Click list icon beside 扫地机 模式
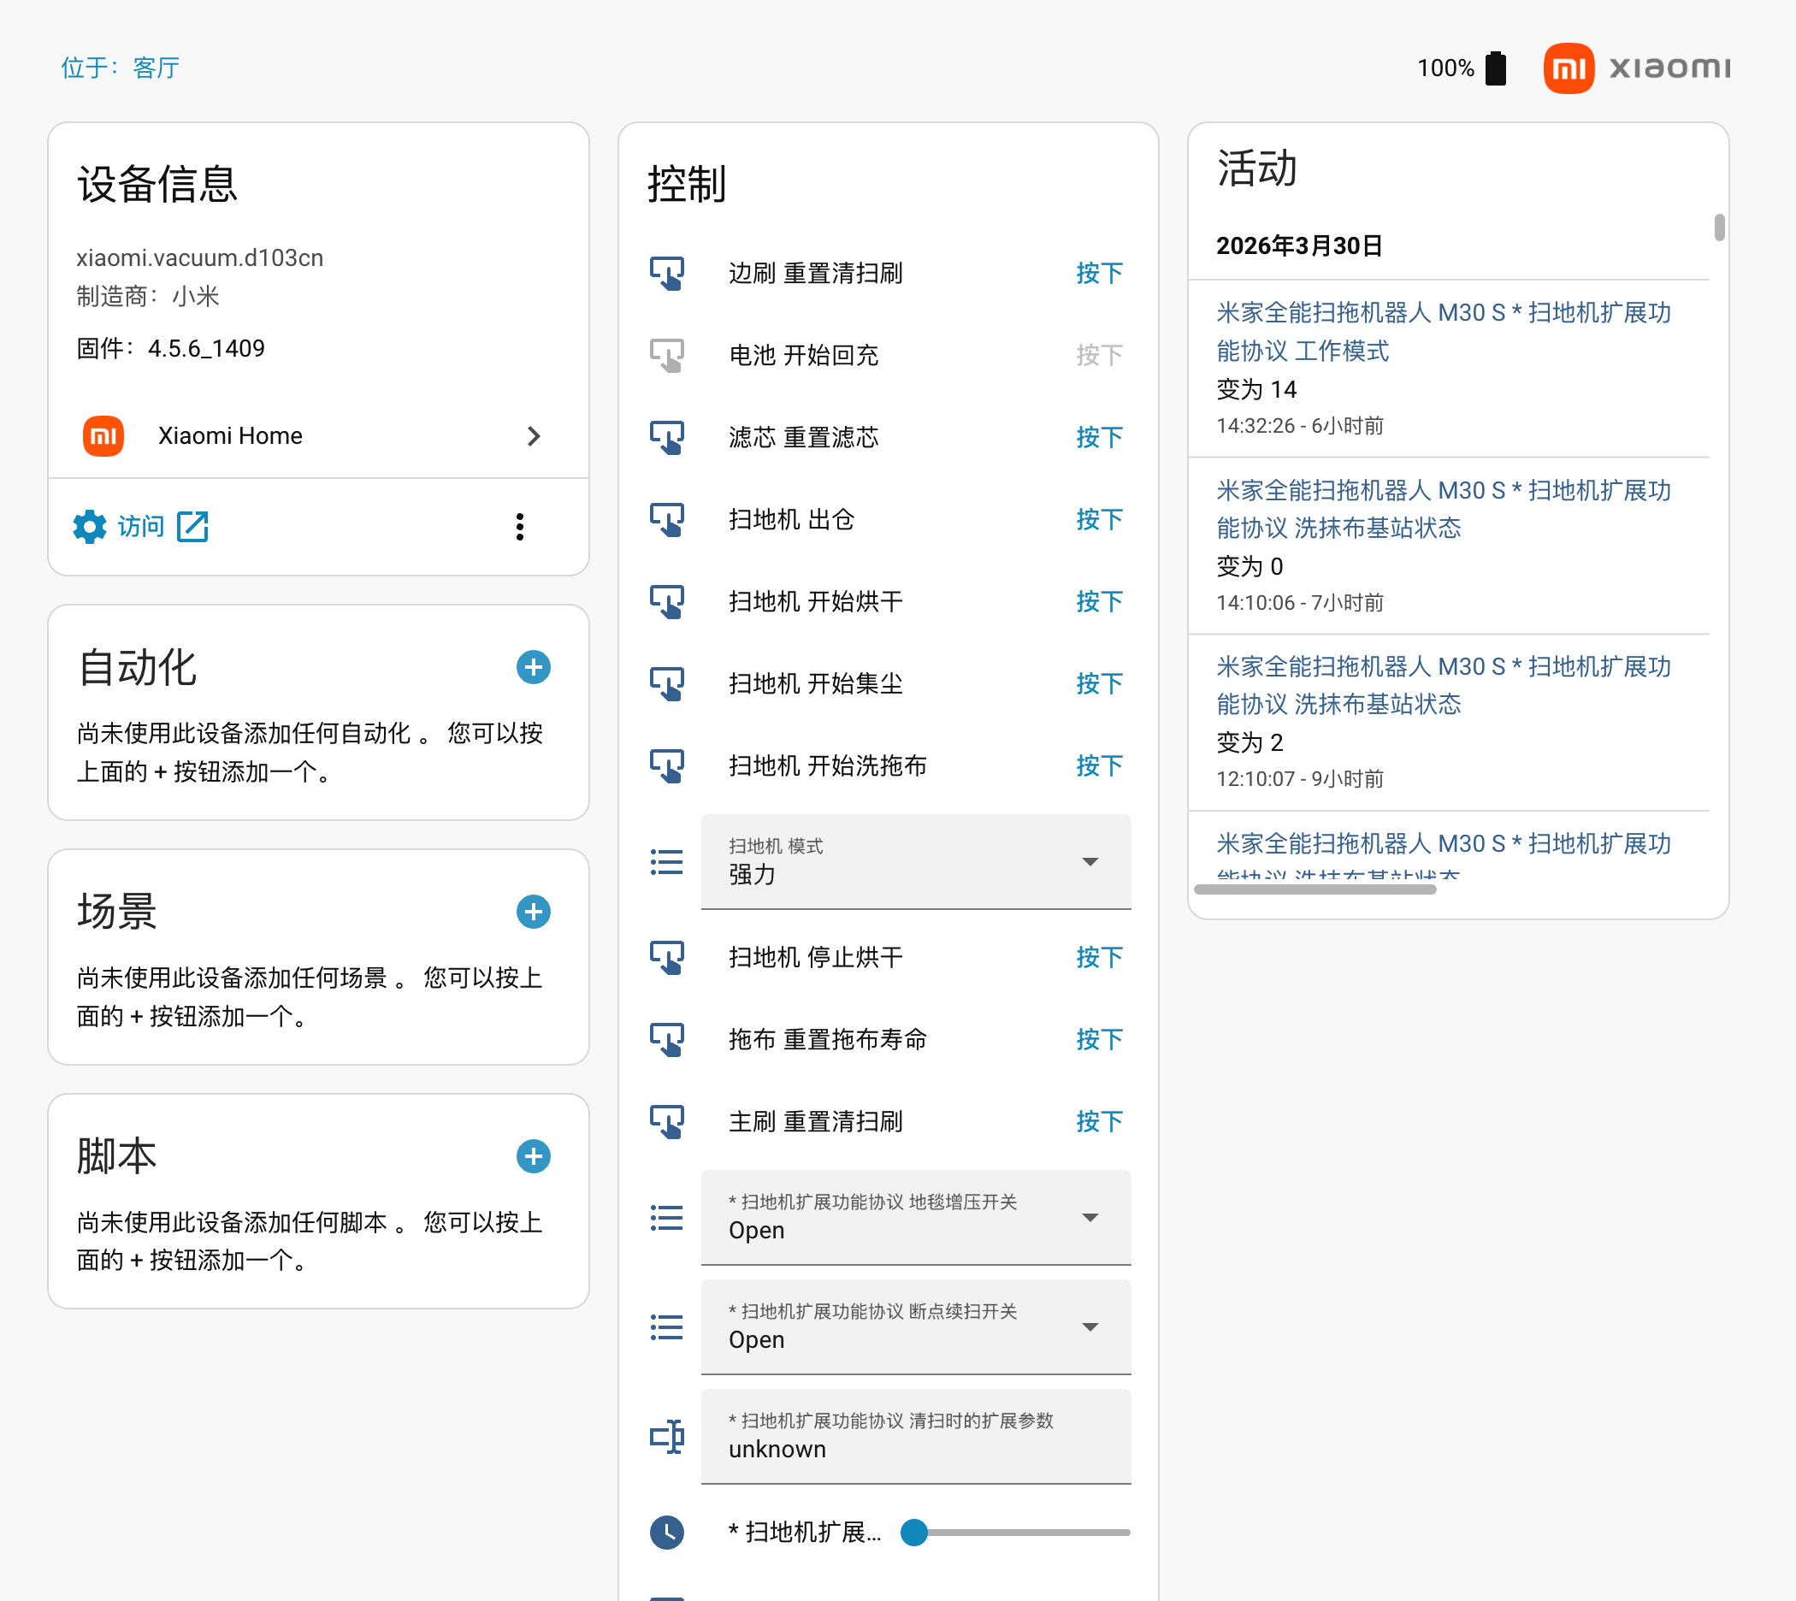1796x1601 pixels. coord(667,862)
